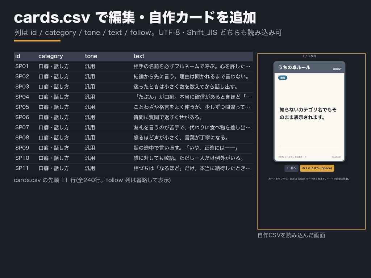The width and height of the screenshot is (371, 278).
Task: Select the SP09 id cell
Action: (x=22, y=148)
